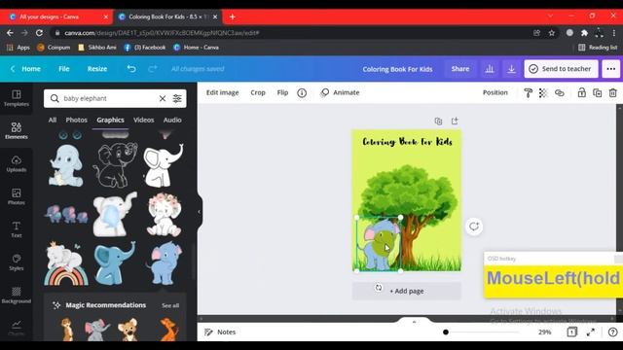Delete element with trash icon
This screenshot has width=623, height=350.
click(x=613, y=93)
